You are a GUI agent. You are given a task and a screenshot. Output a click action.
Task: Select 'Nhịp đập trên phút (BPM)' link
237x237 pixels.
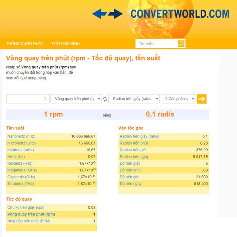coord(29,221)
